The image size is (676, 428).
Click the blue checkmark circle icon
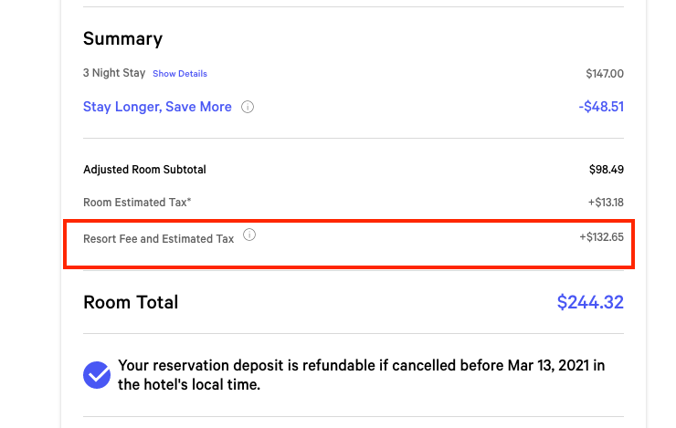97,375
